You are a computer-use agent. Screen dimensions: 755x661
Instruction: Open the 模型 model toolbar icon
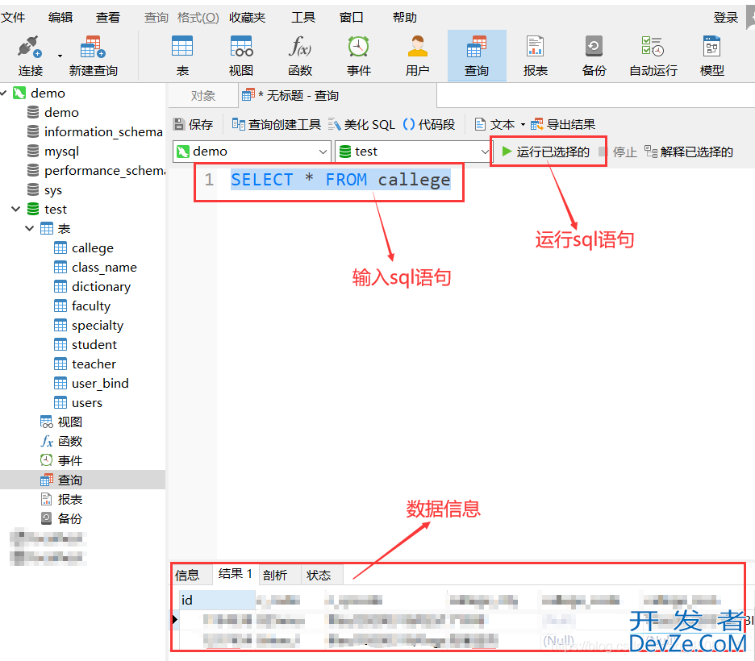(711, 47)
